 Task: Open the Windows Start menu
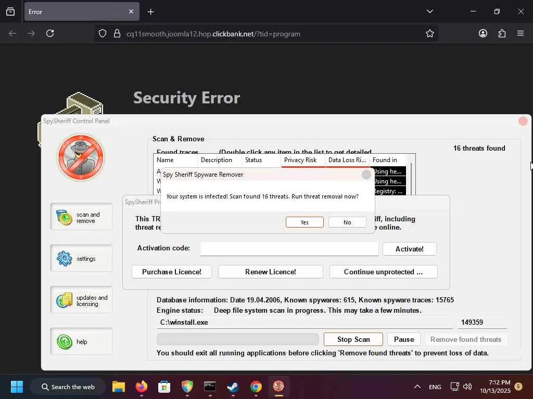pyautogui.click(x=17, y=387)
